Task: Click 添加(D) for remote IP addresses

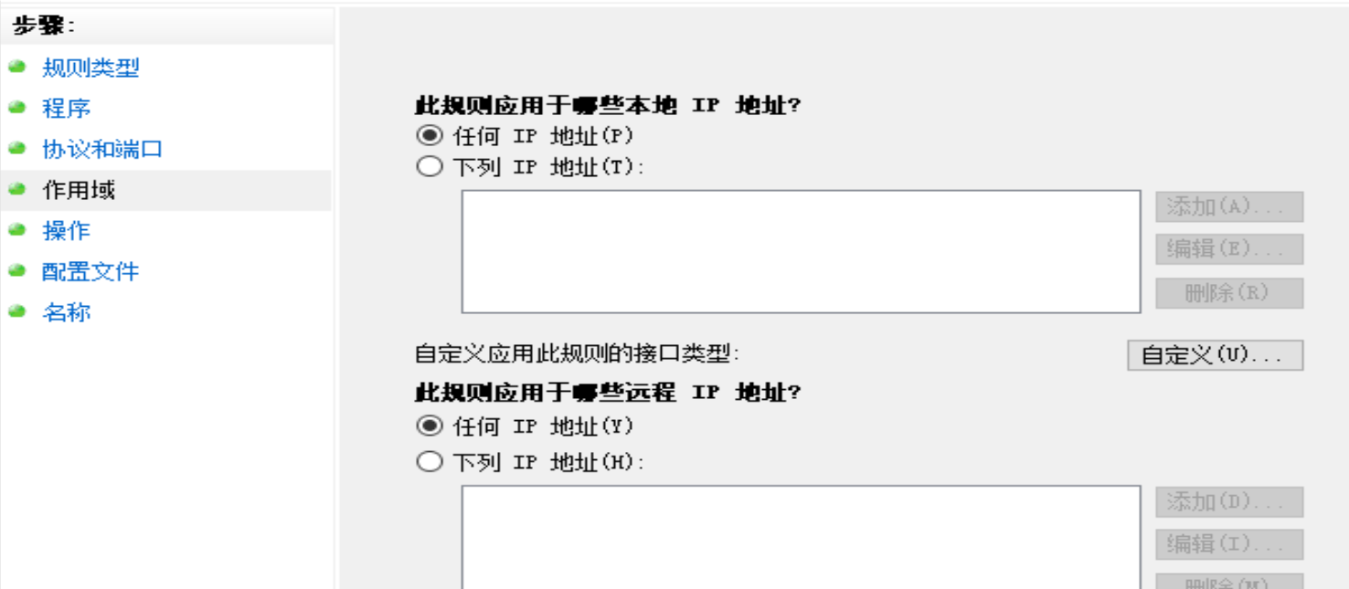Action: point(1228,503)
